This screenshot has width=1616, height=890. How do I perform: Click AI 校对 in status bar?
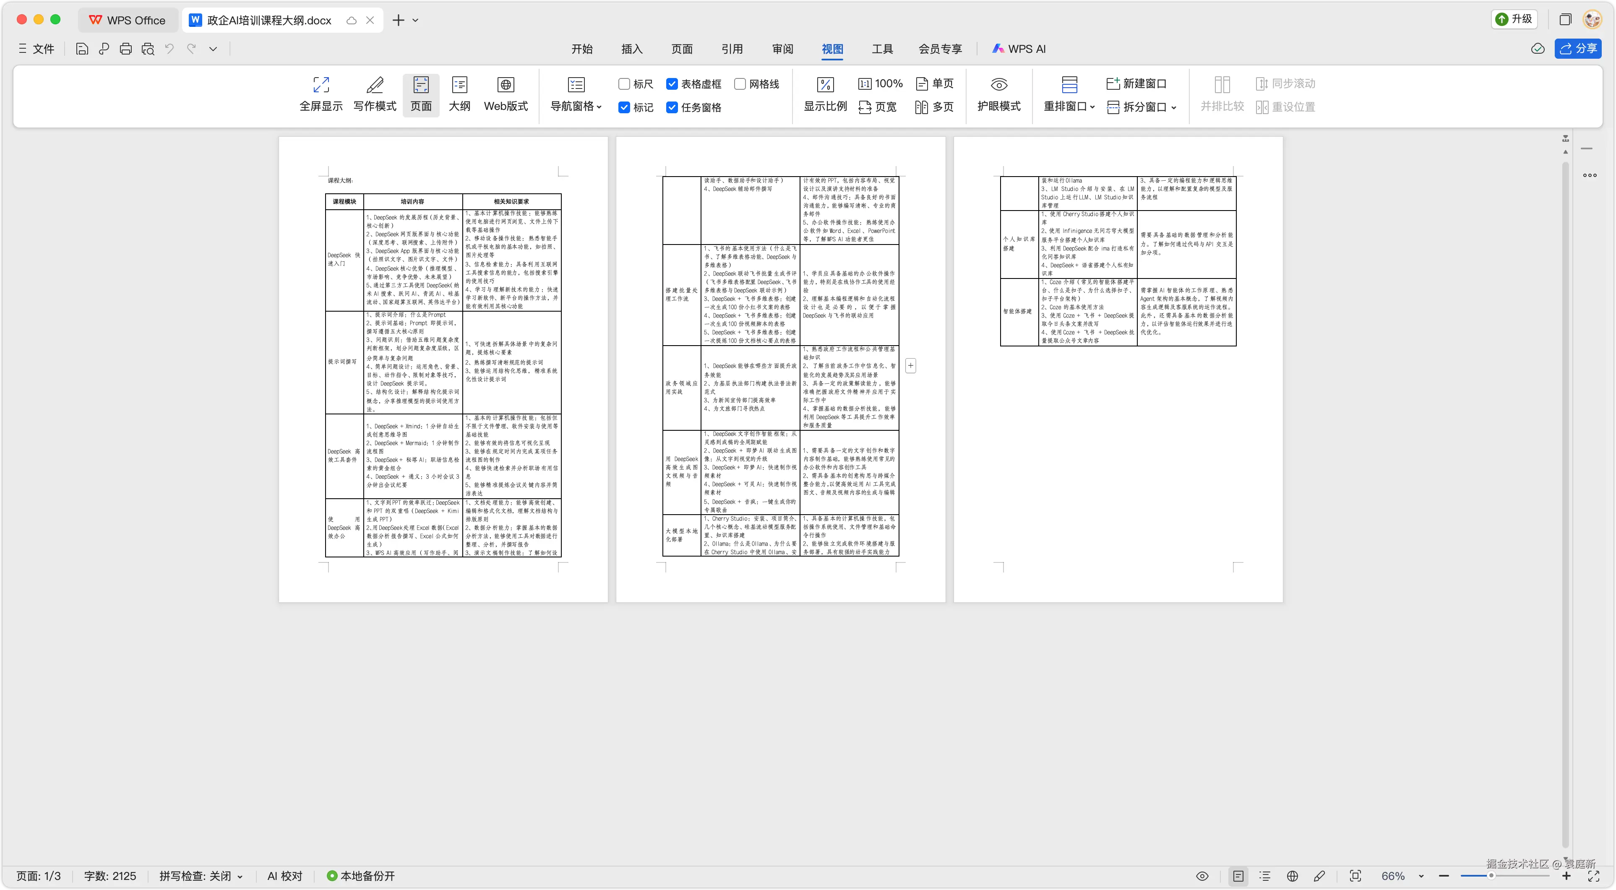pos(285,876)
